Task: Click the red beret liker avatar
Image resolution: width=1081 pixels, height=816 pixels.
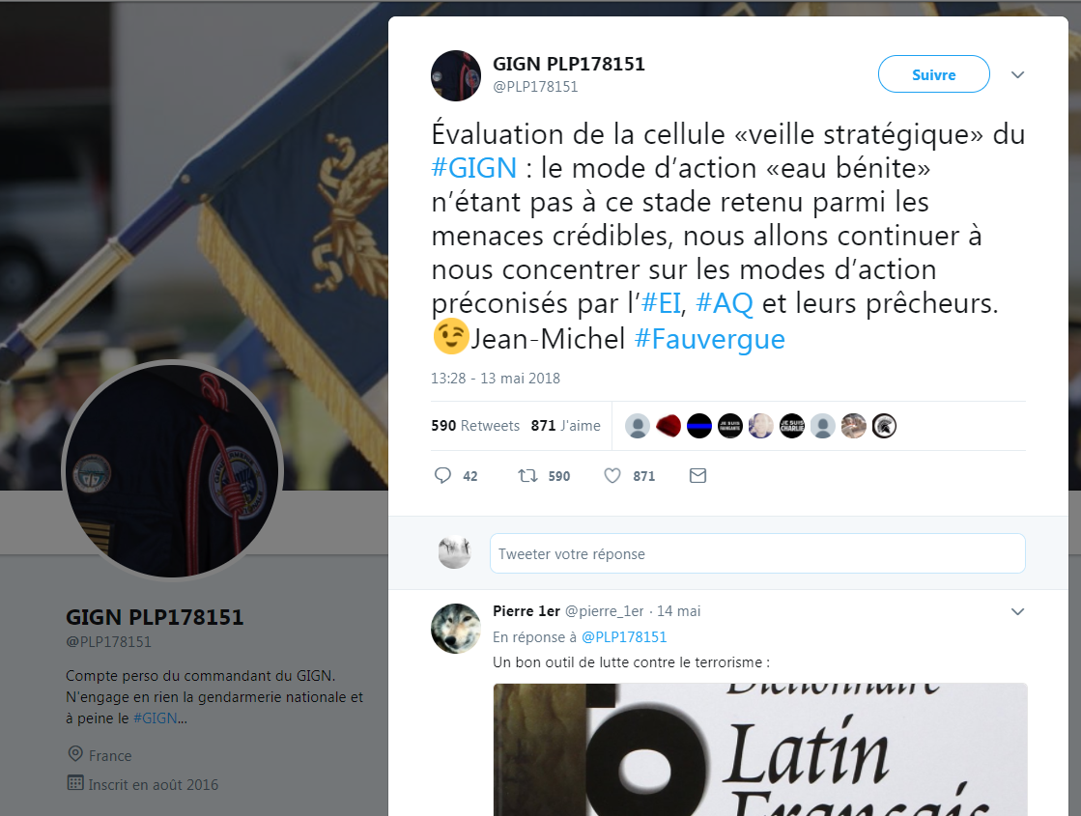Action: [x=669, y=426]
